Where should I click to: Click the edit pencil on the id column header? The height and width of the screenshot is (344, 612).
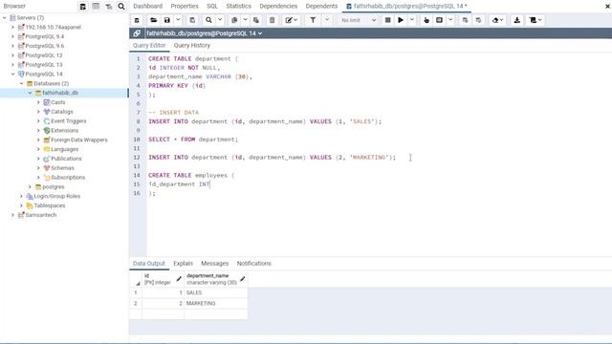(x=179, y=279)
